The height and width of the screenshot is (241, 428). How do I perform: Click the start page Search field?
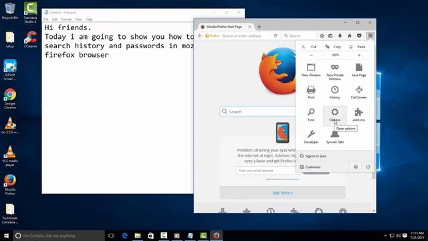258,112
